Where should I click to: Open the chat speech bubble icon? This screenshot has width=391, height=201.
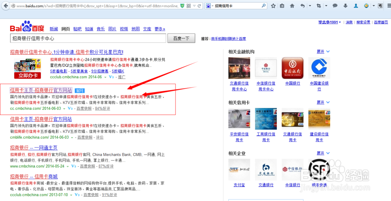click(x=335, y=6)
